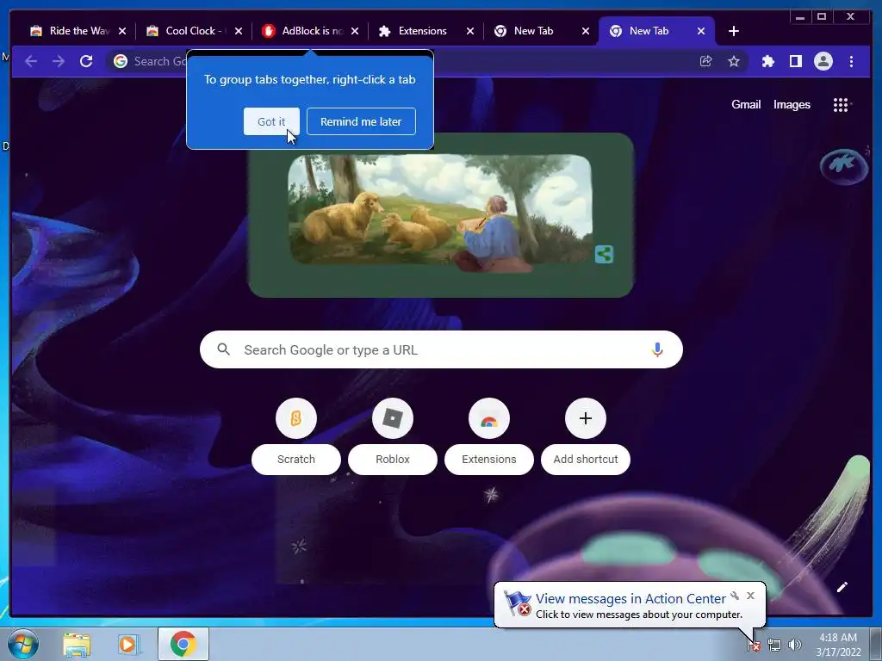Viewport: 882px width, 661px height.
Task: Open Chrome's three-dot menu
Action: tap(852, 61)
